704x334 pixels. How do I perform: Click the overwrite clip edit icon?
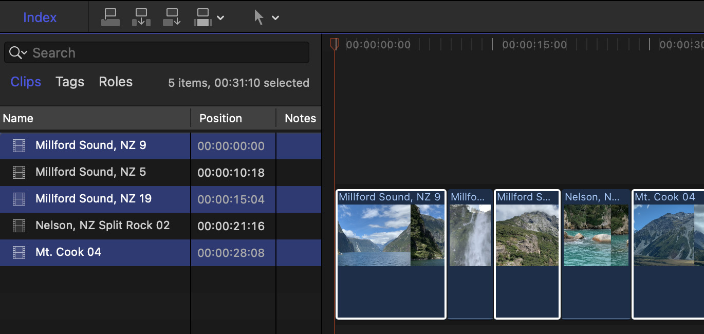(x=203, y=17)
